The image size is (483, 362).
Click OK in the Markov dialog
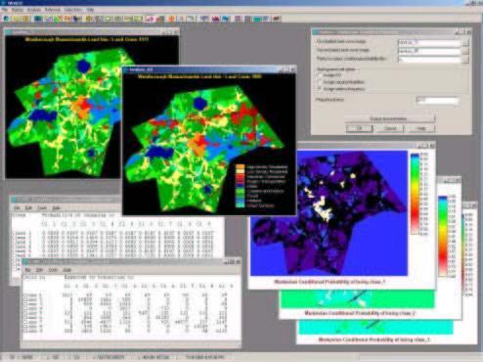359,128
